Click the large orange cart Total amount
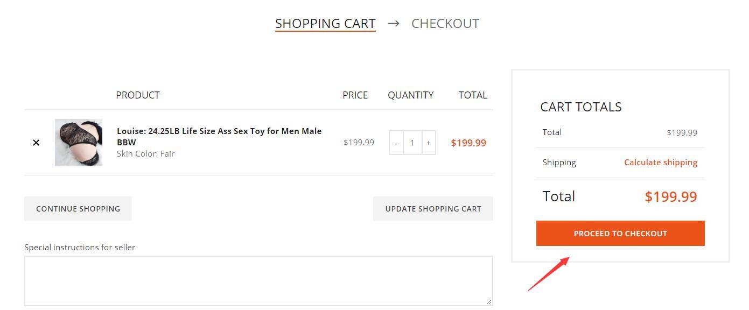Screen dimensions: 749x310 pos(671,196)
